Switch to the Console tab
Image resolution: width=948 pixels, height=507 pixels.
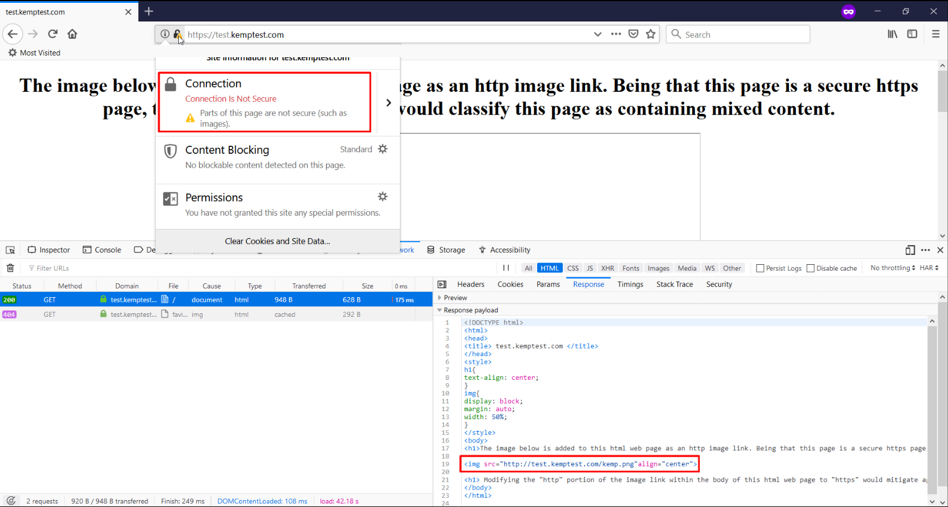[102, 250]
